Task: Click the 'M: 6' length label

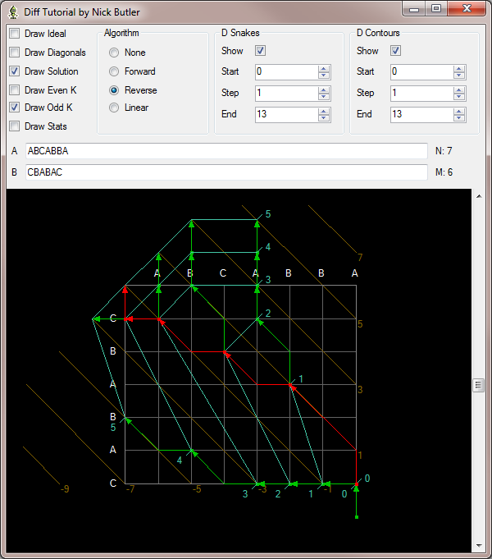Action: pyautogui.click(x=444, y=172)
